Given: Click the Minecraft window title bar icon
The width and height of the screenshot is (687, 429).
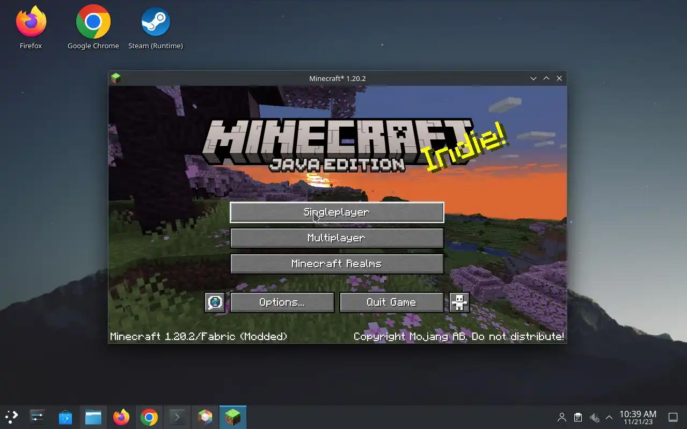Looking at the screenshot, I should (115, 78).
